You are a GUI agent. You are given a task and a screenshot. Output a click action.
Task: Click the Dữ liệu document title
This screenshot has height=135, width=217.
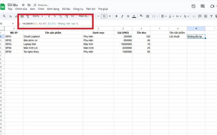pos(13,5)
